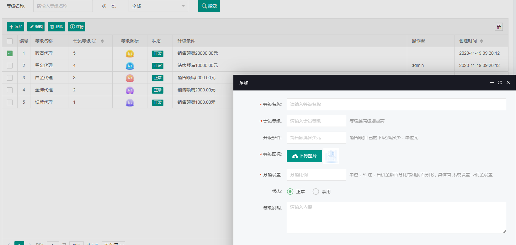Click the 正常 status badge of 白金代理

tap(158, 78)
